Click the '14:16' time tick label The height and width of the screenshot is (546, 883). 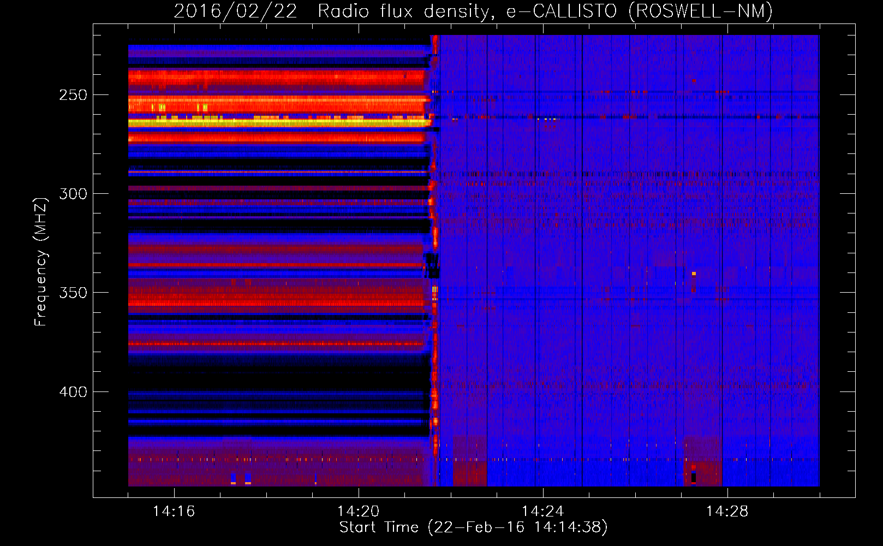click(x=174, y=512)
